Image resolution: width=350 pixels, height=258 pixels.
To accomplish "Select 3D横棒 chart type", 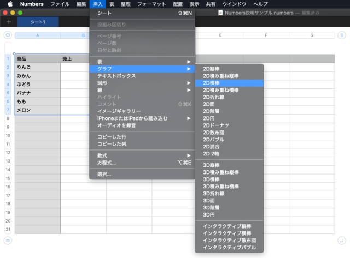I will coord(229,179).
